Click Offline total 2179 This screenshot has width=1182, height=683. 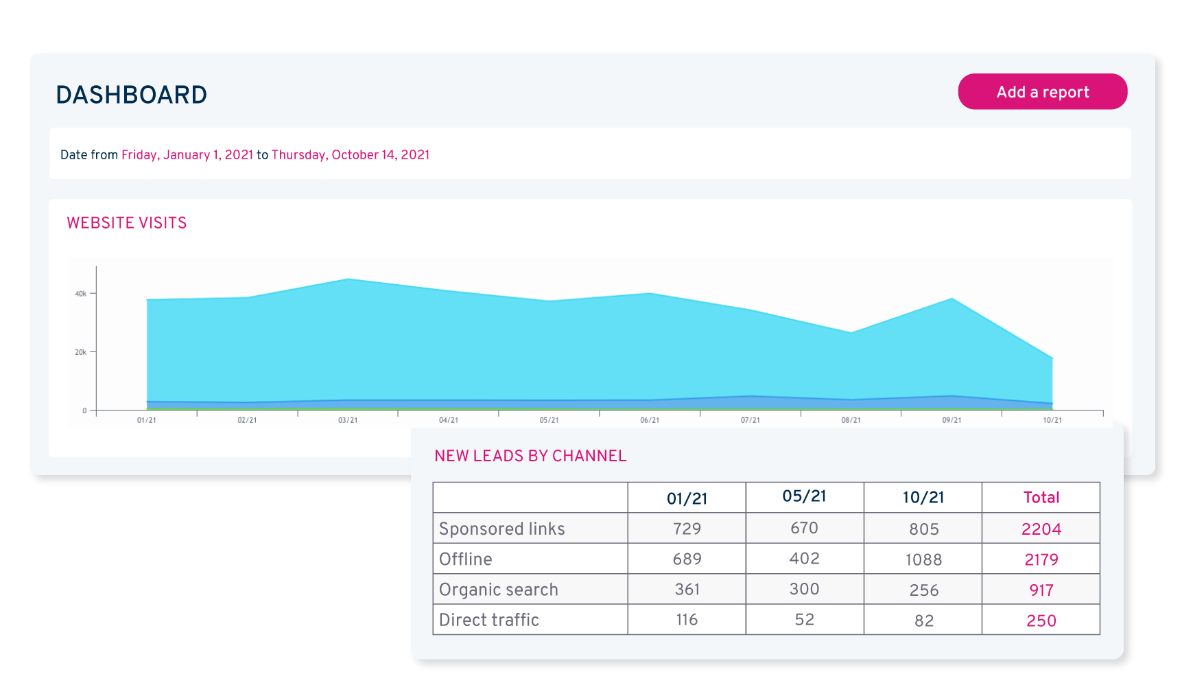(1041, 559)
